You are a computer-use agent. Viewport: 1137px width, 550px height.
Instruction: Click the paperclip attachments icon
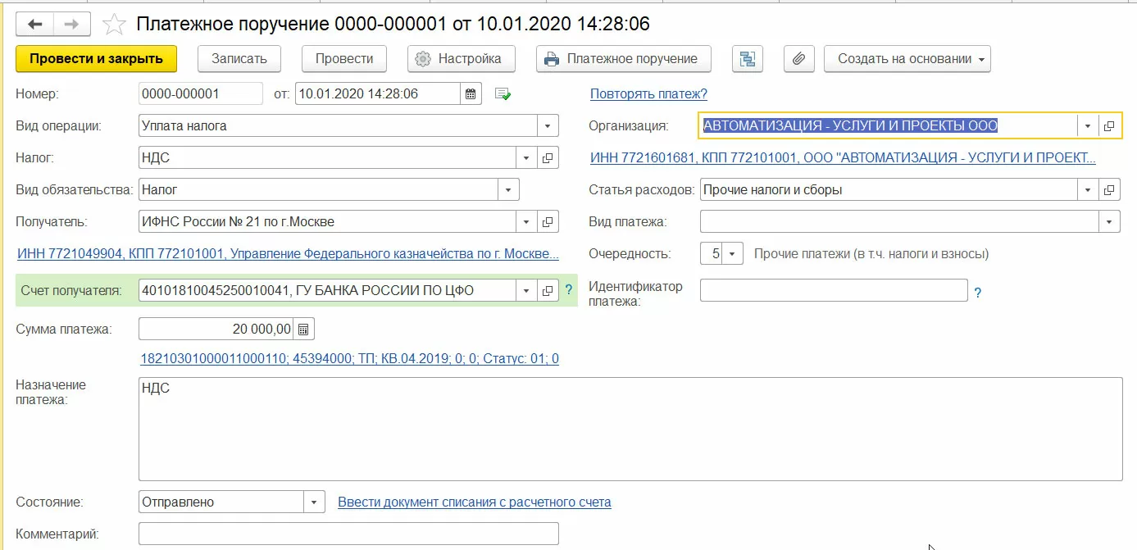point(798,59)
